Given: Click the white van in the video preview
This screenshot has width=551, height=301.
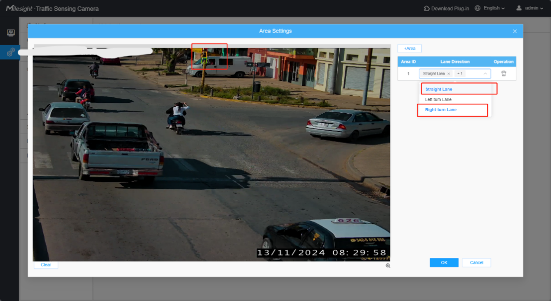Looking at the screenshot, I should click(220, 66).
